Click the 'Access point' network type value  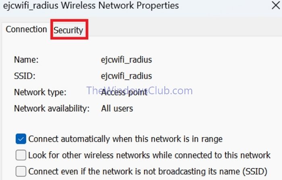click(124, 92)
